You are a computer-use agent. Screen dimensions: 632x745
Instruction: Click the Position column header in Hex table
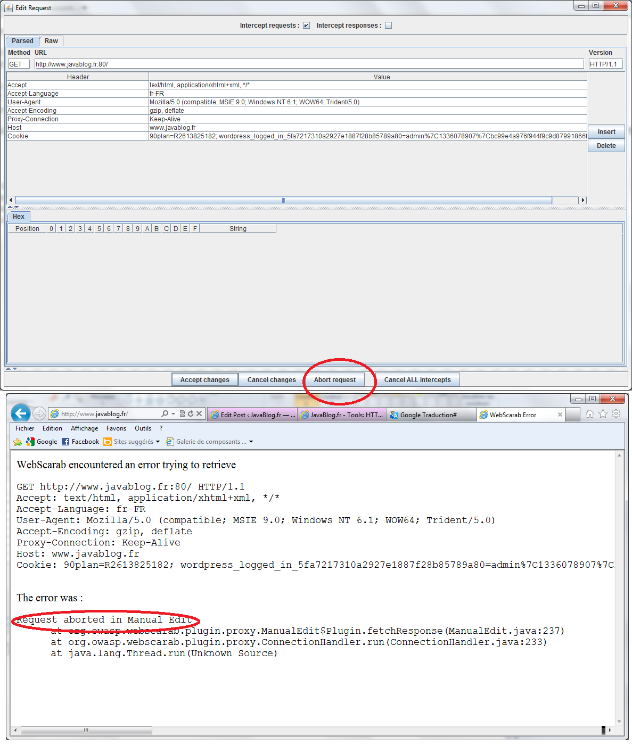(27, 229)
